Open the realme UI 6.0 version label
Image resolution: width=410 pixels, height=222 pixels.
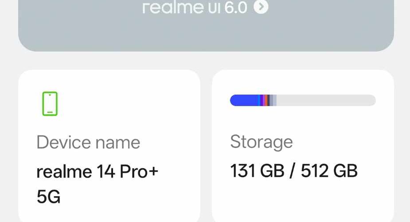pos(195,8)
